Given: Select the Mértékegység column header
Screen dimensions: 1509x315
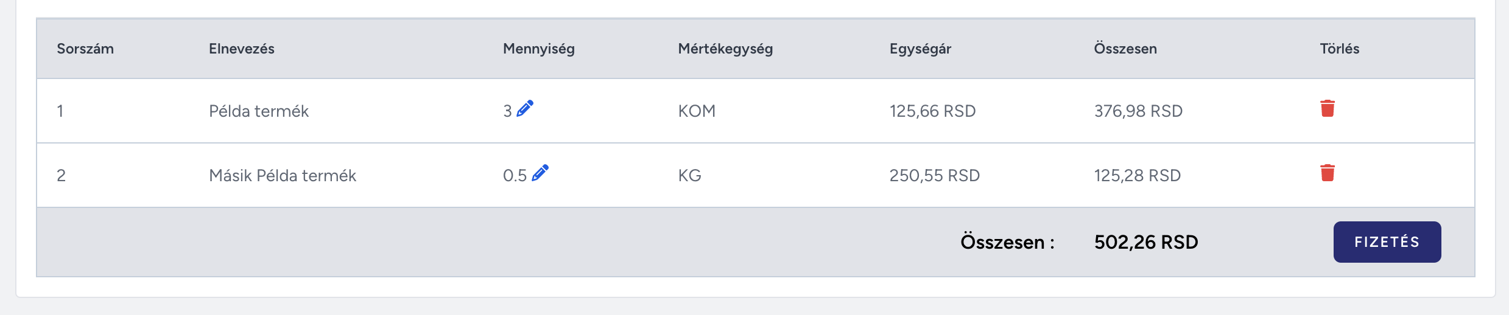Looking at the screenshot, I should tap(725, 49).
